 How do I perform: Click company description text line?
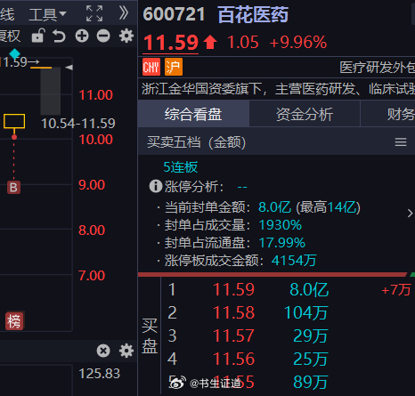coord(278,89)
